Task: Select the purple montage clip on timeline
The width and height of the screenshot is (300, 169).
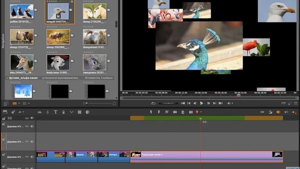Action: point(207,157)
